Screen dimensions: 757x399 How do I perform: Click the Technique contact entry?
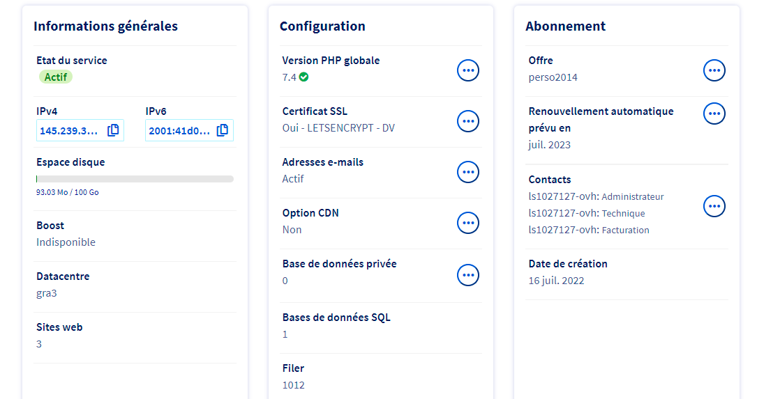[x=586, y=214]
